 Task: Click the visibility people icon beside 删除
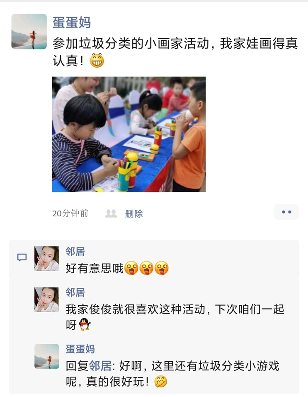click(x=111, y=213)
